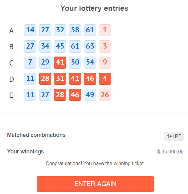Viewport: 188px width, 194px height.
Task: Click the $ 35.000,00 winnings amount
Action: [170, 152]
